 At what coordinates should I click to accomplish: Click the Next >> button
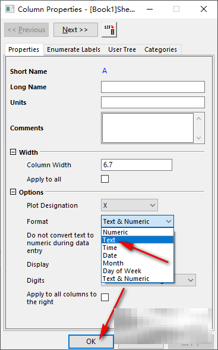click(x=75, y=30)
